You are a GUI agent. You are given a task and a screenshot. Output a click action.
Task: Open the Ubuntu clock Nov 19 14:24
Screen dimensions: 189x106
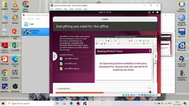[x=105, y=12]
